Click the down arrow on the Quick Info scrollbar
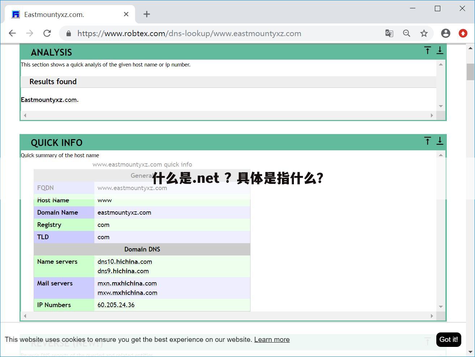The image size is (475, 357). (441, 306)
